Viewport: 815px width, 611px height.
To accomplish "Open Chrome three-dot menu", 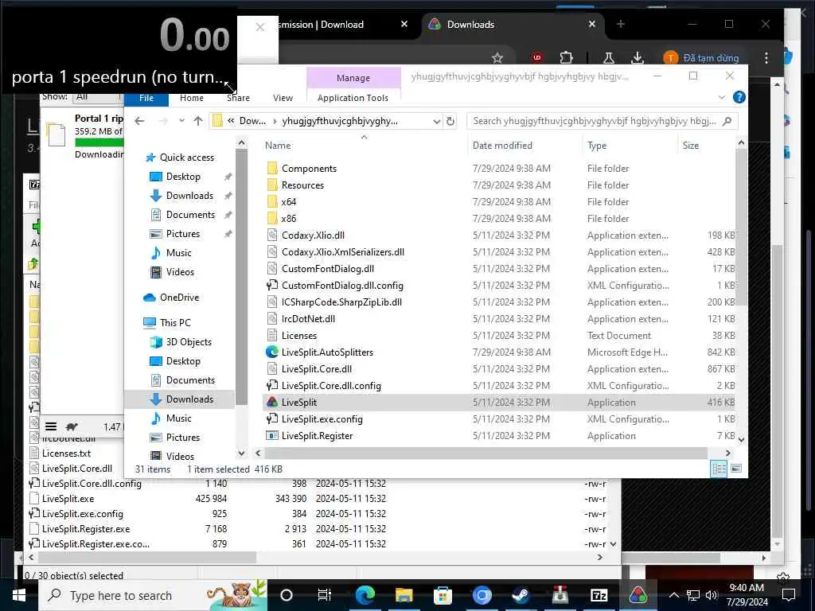I will coord(766,57).
